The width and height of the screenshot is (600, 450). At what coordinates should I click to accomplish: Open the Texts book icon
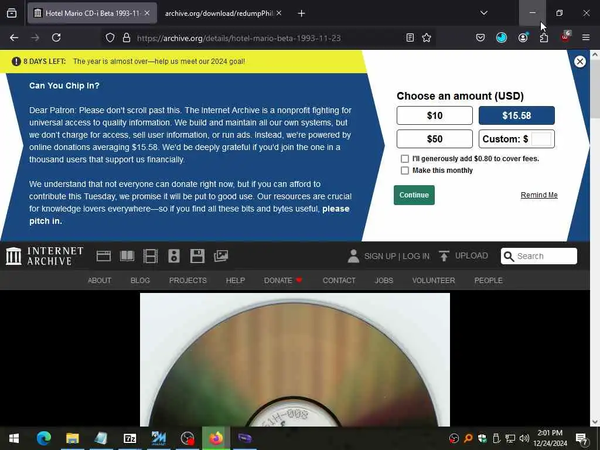coord(127,256)
